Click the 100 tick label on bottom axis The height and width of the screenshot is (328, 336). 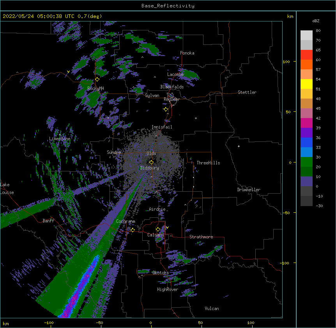[x=251, y=323]
